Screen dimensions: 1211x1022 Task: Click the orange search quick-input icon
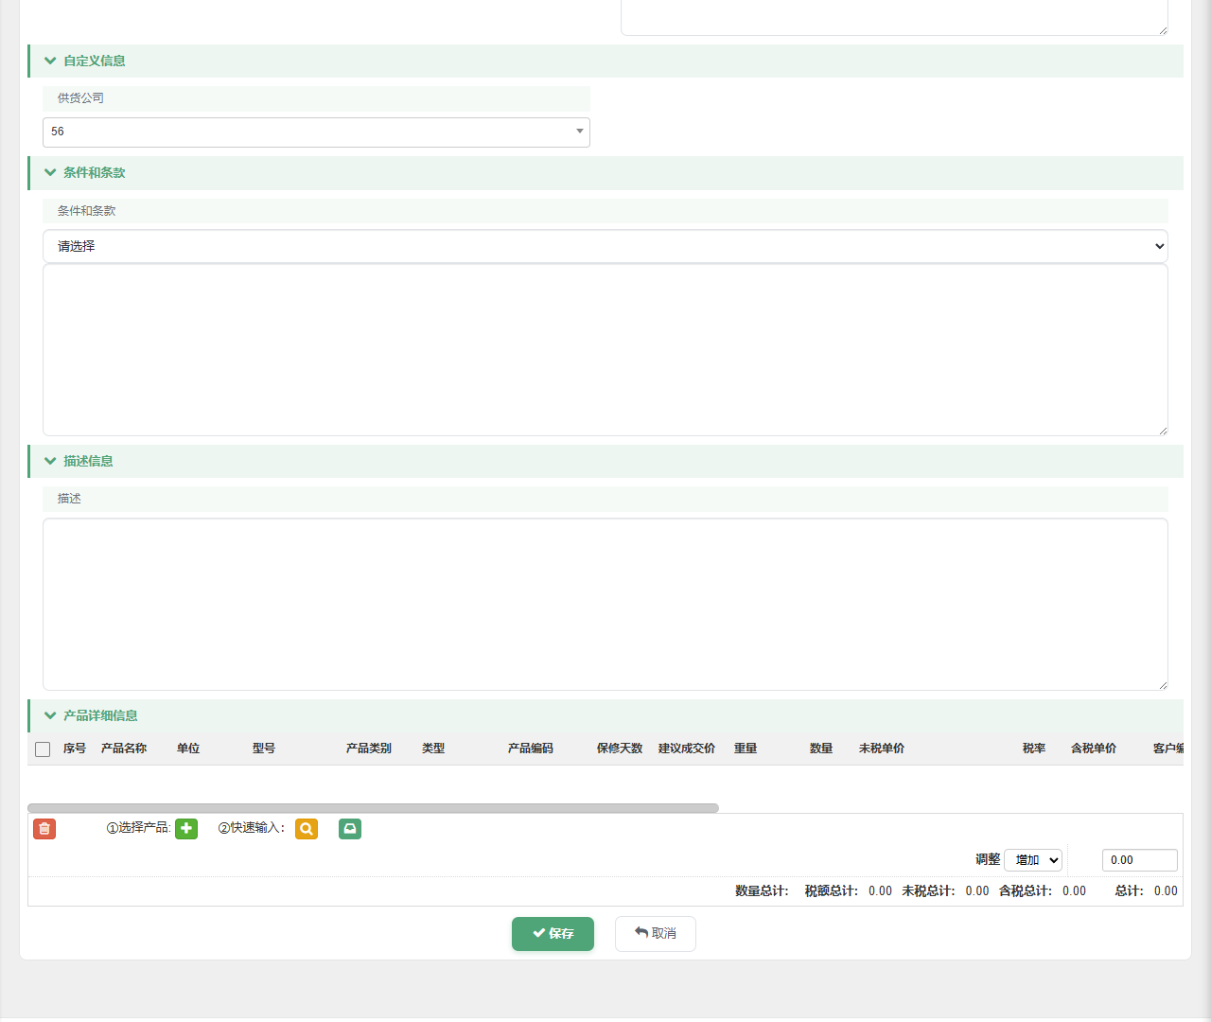(x=307, y=829)
